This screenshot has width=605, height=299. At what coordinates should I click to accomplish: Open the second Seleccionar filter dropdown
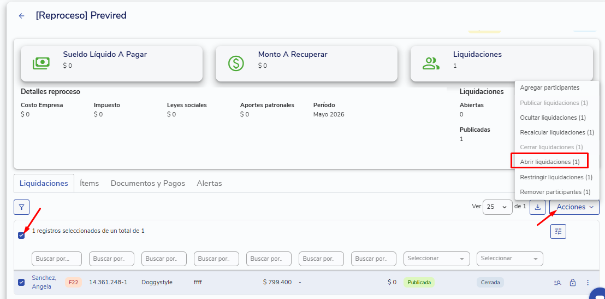coord(509,259)
